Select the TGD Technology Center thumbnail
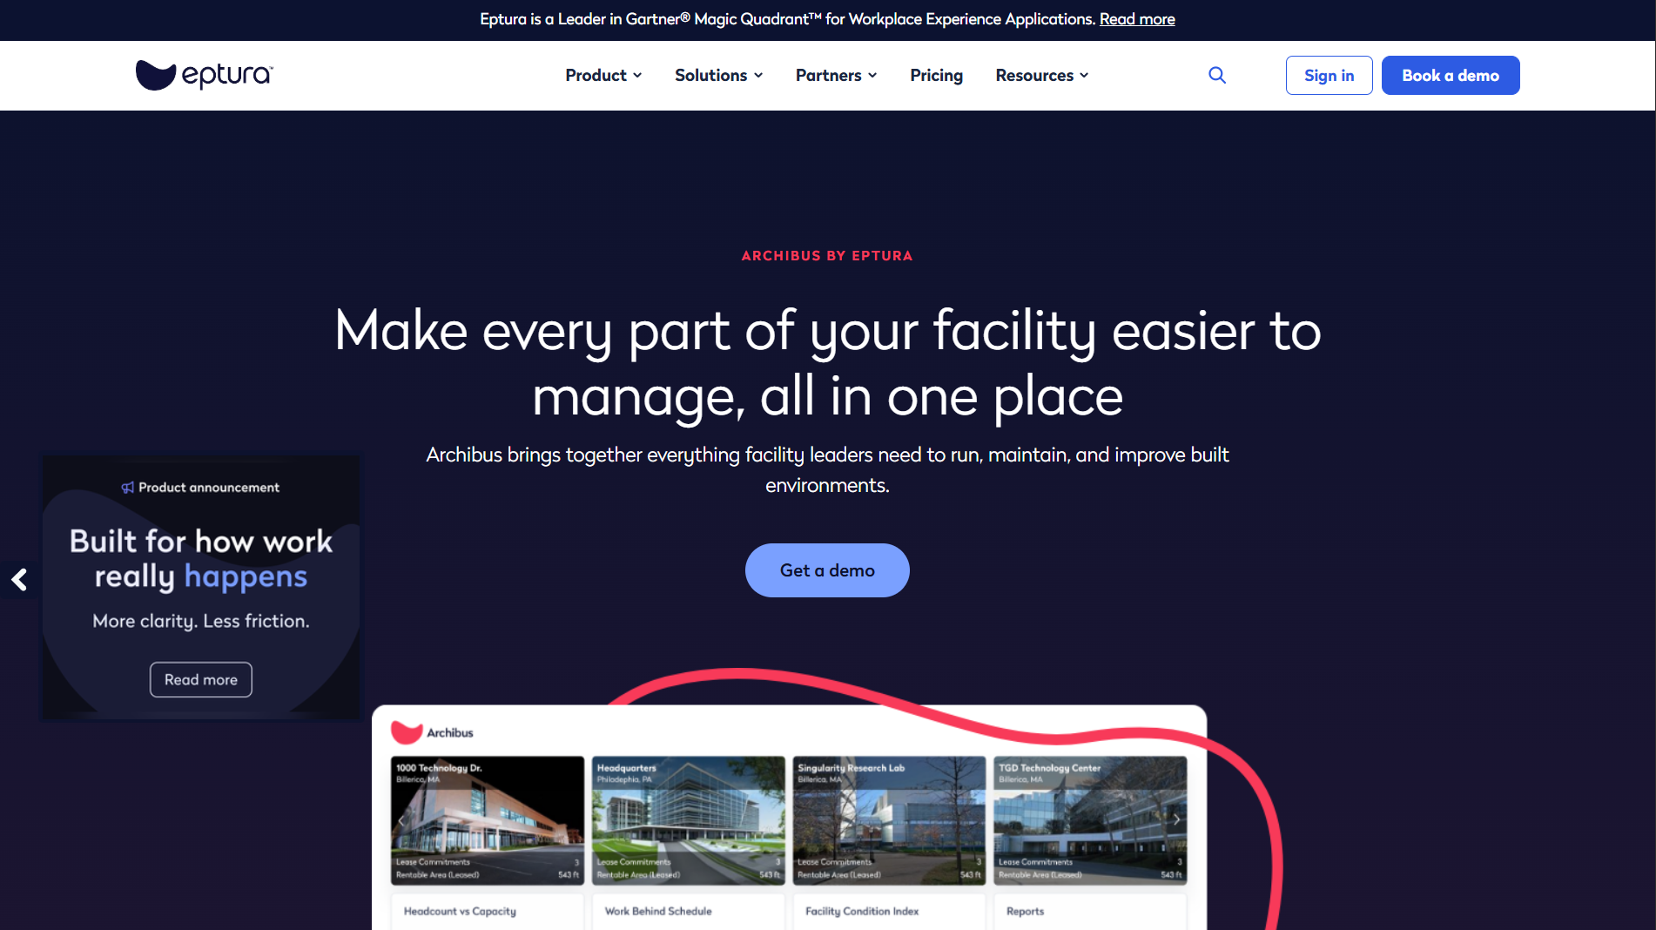 [x=1090, y=820]
